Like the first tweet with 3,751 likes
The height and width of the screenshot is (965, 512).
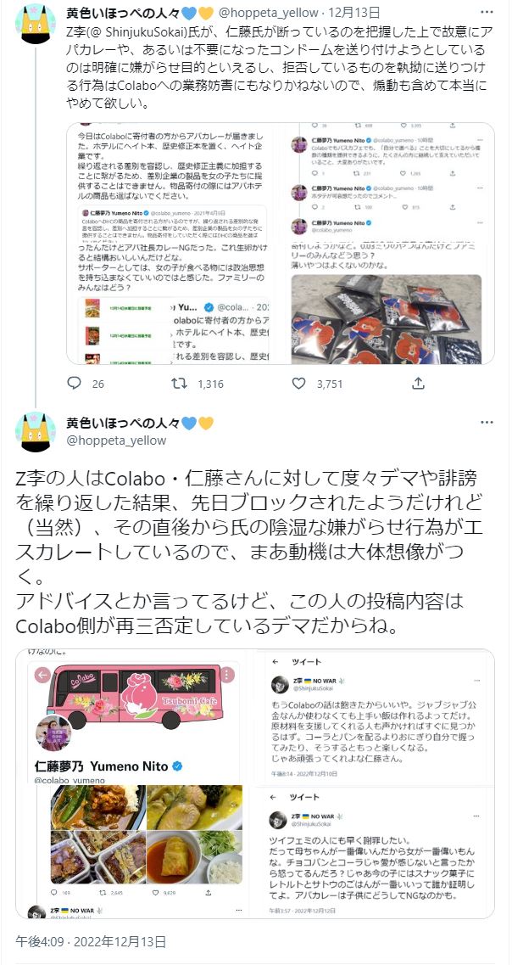[x=298, y=384]
